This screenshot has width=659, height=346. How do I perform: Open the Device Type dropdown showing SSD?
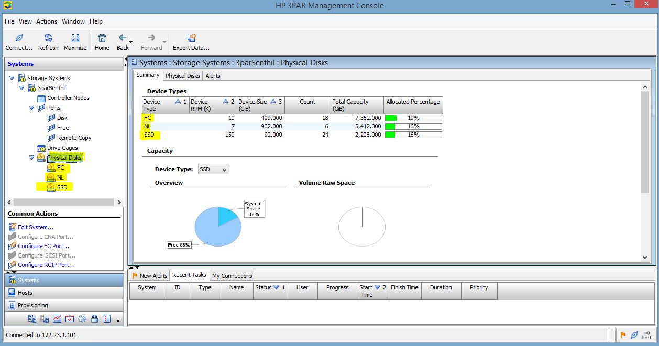coord(213,169)
